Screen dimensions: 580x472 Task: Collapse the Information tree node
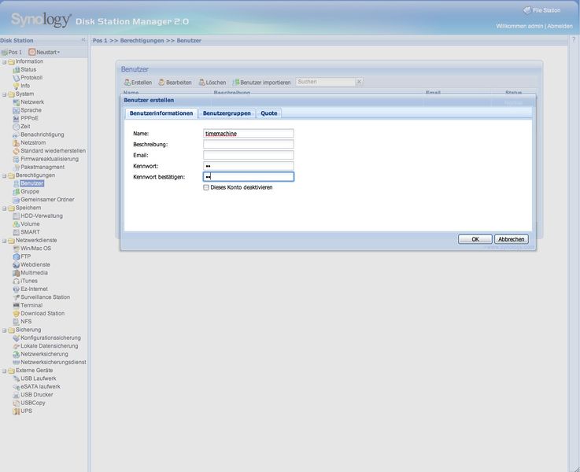point(4,61)
